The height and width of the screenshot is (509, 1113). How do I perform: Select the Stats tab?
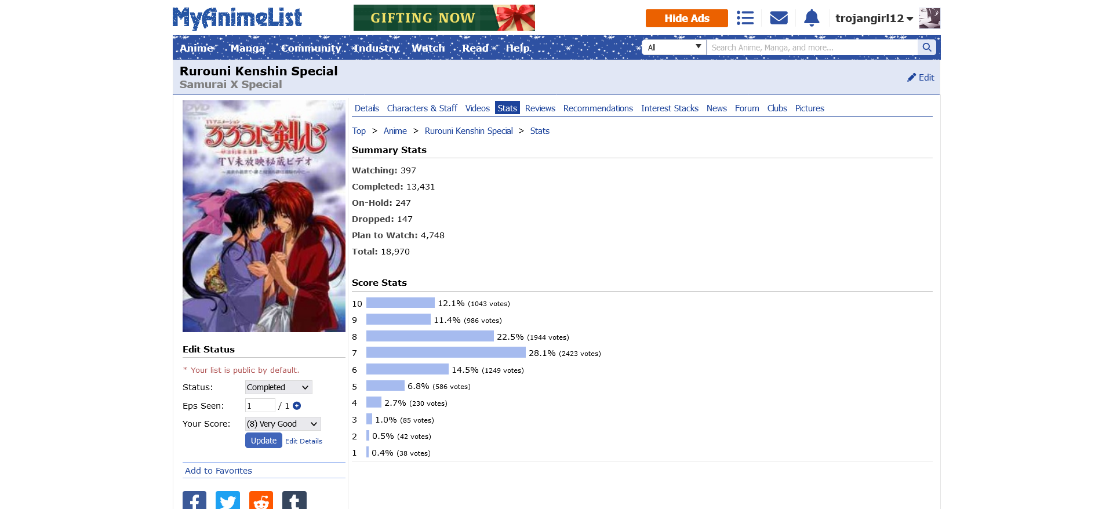[x=507, y=108]
